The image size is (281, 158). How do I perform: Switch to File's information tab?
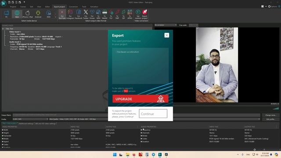[10, 124]
